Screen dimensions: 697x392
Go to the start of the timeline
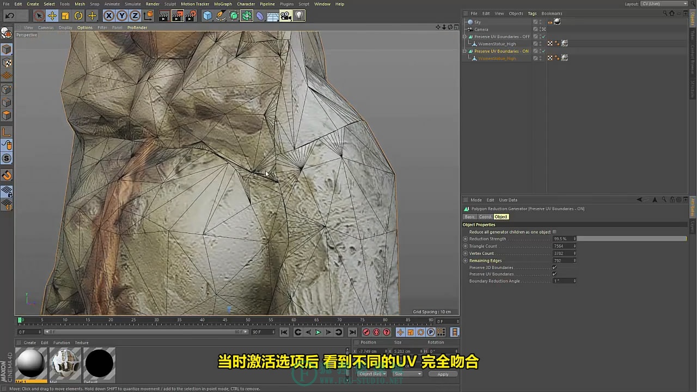pos(284,332)
